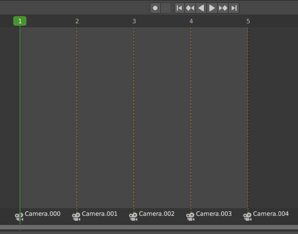Jump to the next keyframe

[223, 8]
